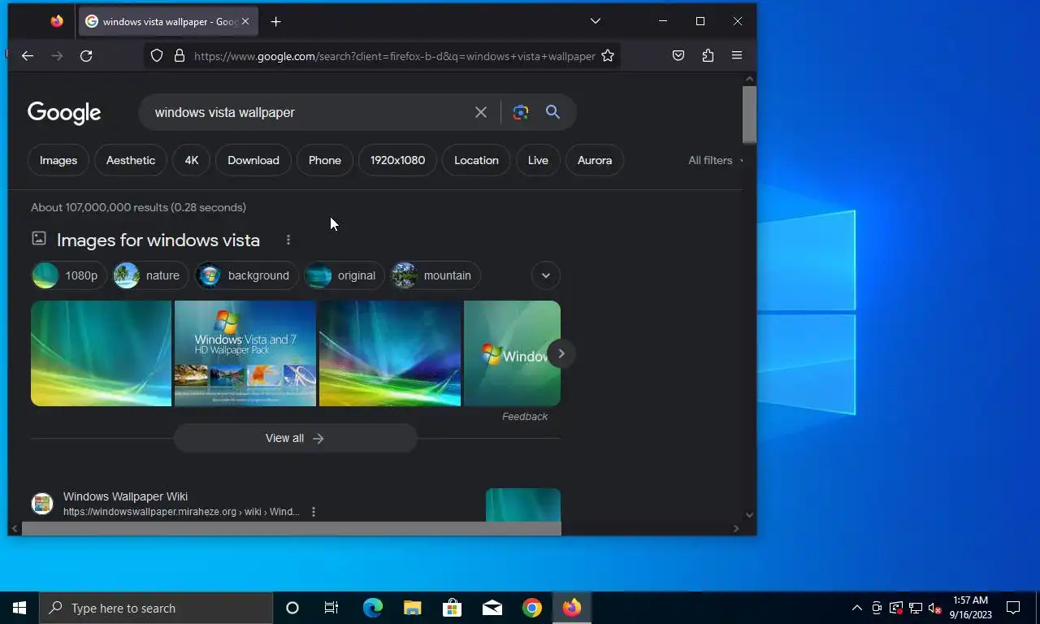Launch Microsoft Edge from taskbar
Image resolution: width=1040 pixels, height=624 pixels.
tap(373, 608)
